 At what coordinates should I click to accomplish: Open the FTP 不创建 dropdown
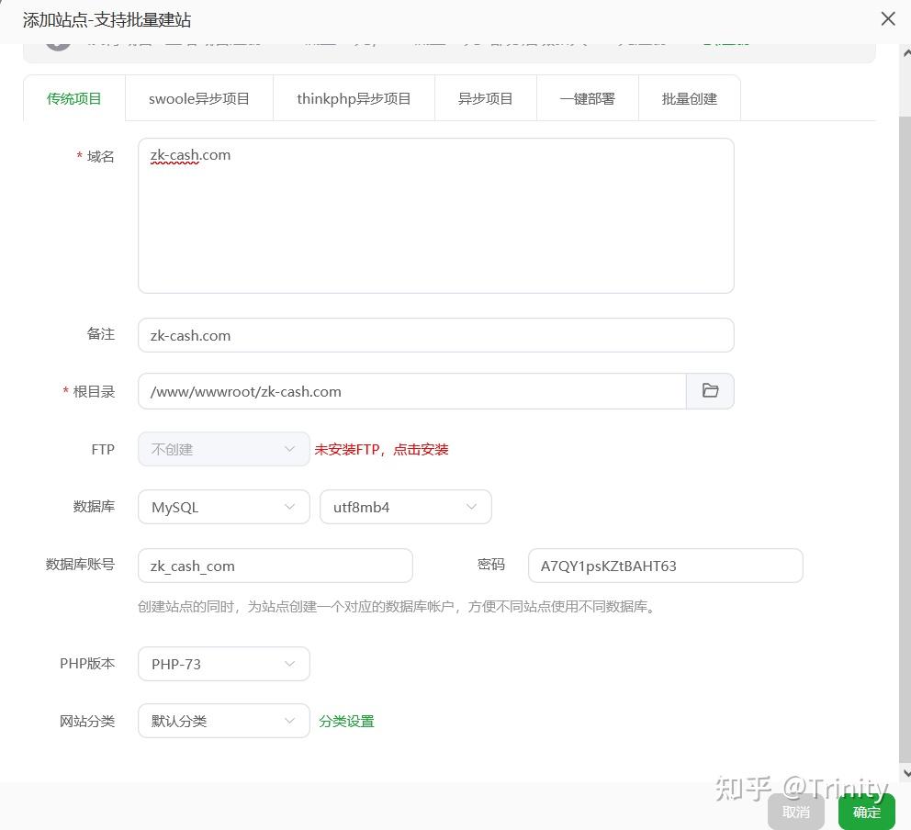[222, 449]
